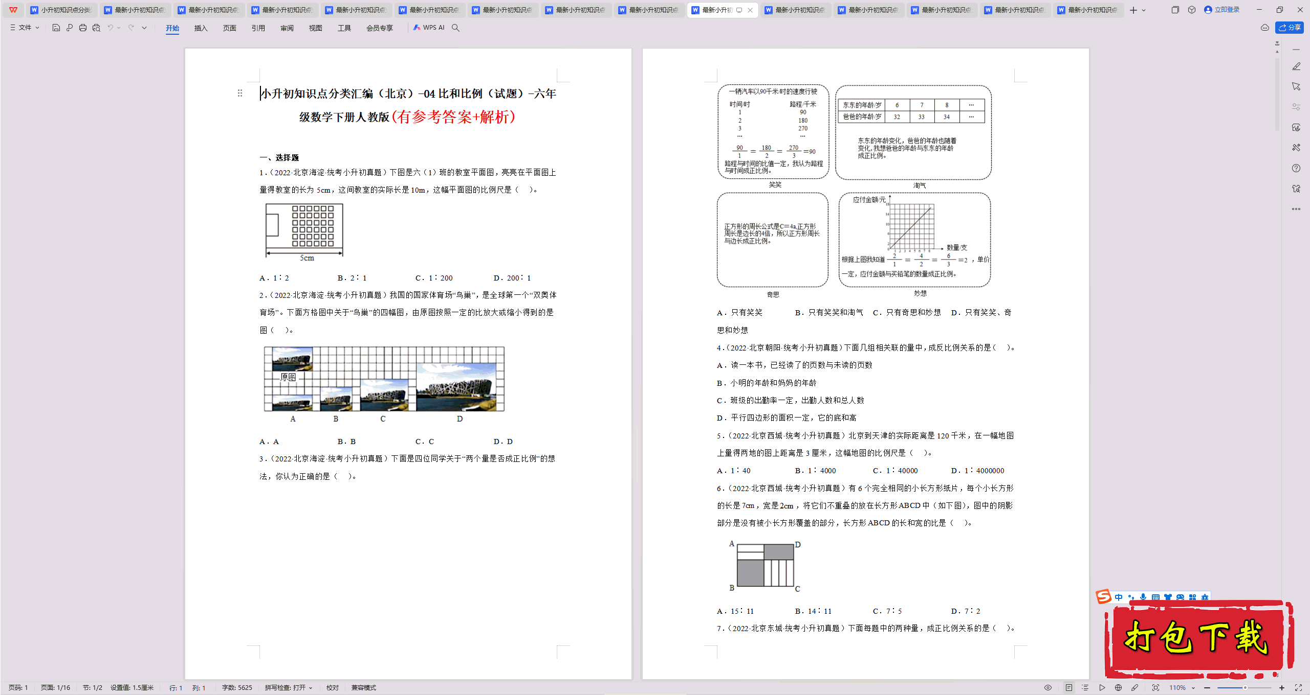Viewport: 1310px width, 695px height.
Task: Select the 引用 ribbon tab
Action: [258, 28]
